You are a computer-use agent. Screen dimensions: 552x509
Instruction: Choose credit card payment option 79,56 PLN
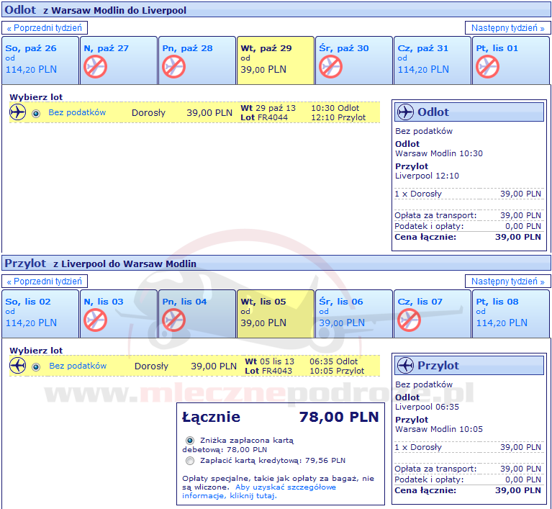pyautogui.click(x=190, y=461)
